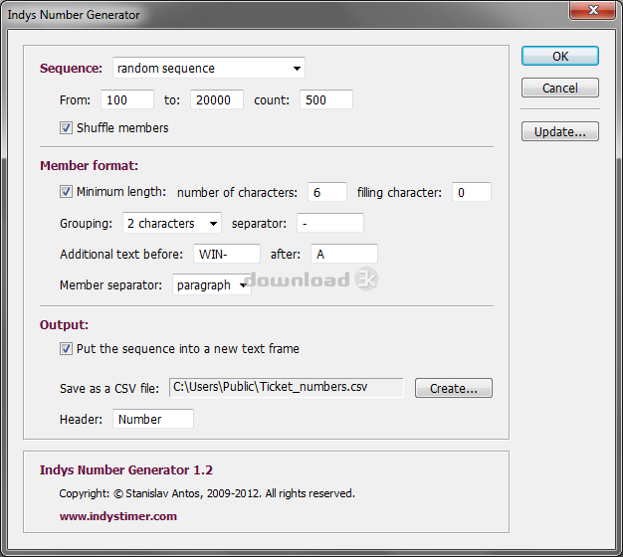Toggle the Shuffle members checkbox
Viewport: 623px width, 557px height.
click(67, 128)
